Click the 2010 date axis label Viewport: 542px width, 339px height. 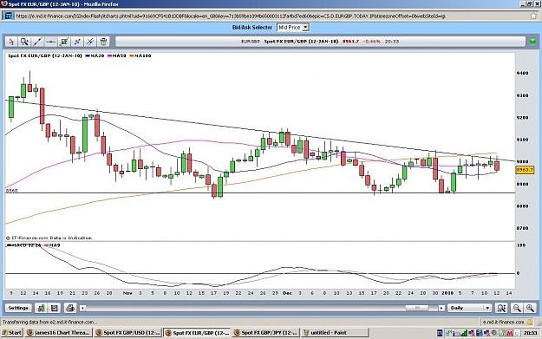(x=447, y=293)
